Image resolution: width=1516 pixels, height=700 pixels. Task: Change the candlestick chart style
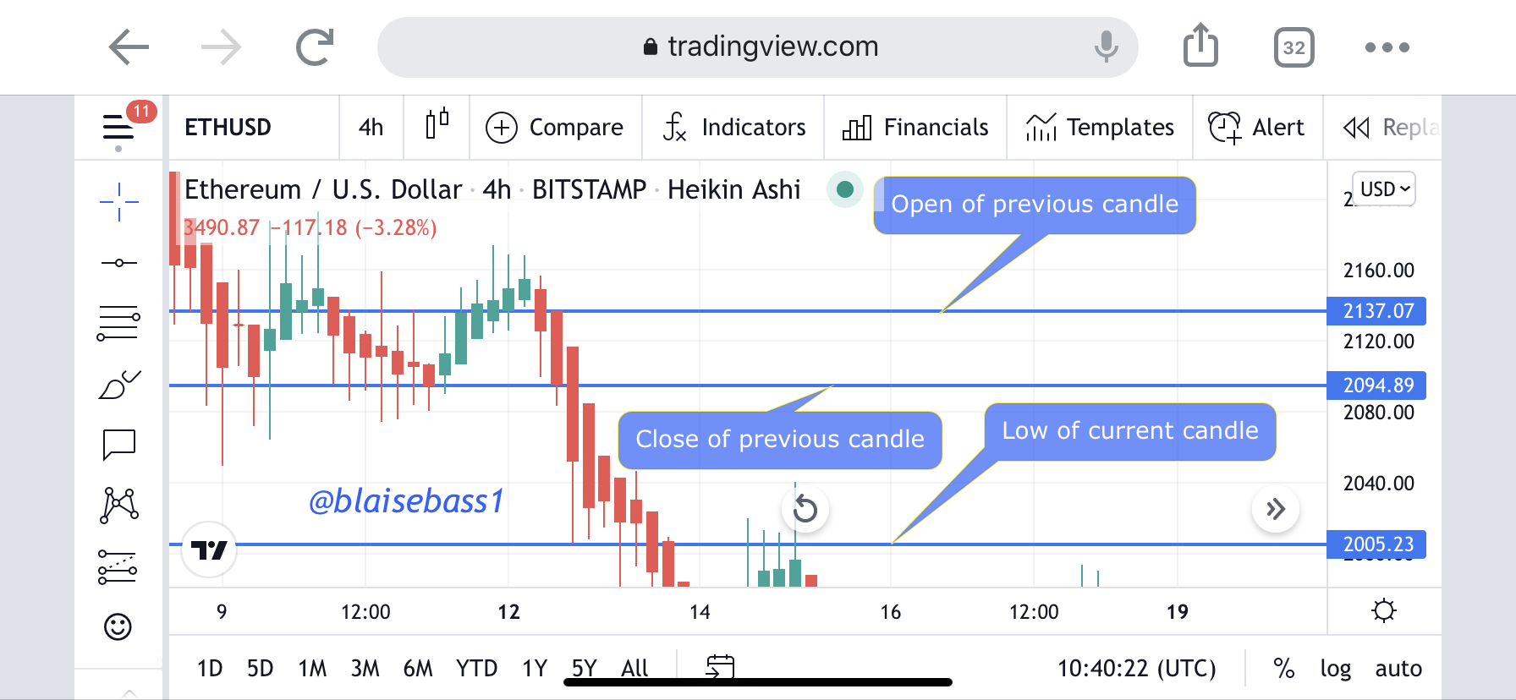(x=437, y=127)
